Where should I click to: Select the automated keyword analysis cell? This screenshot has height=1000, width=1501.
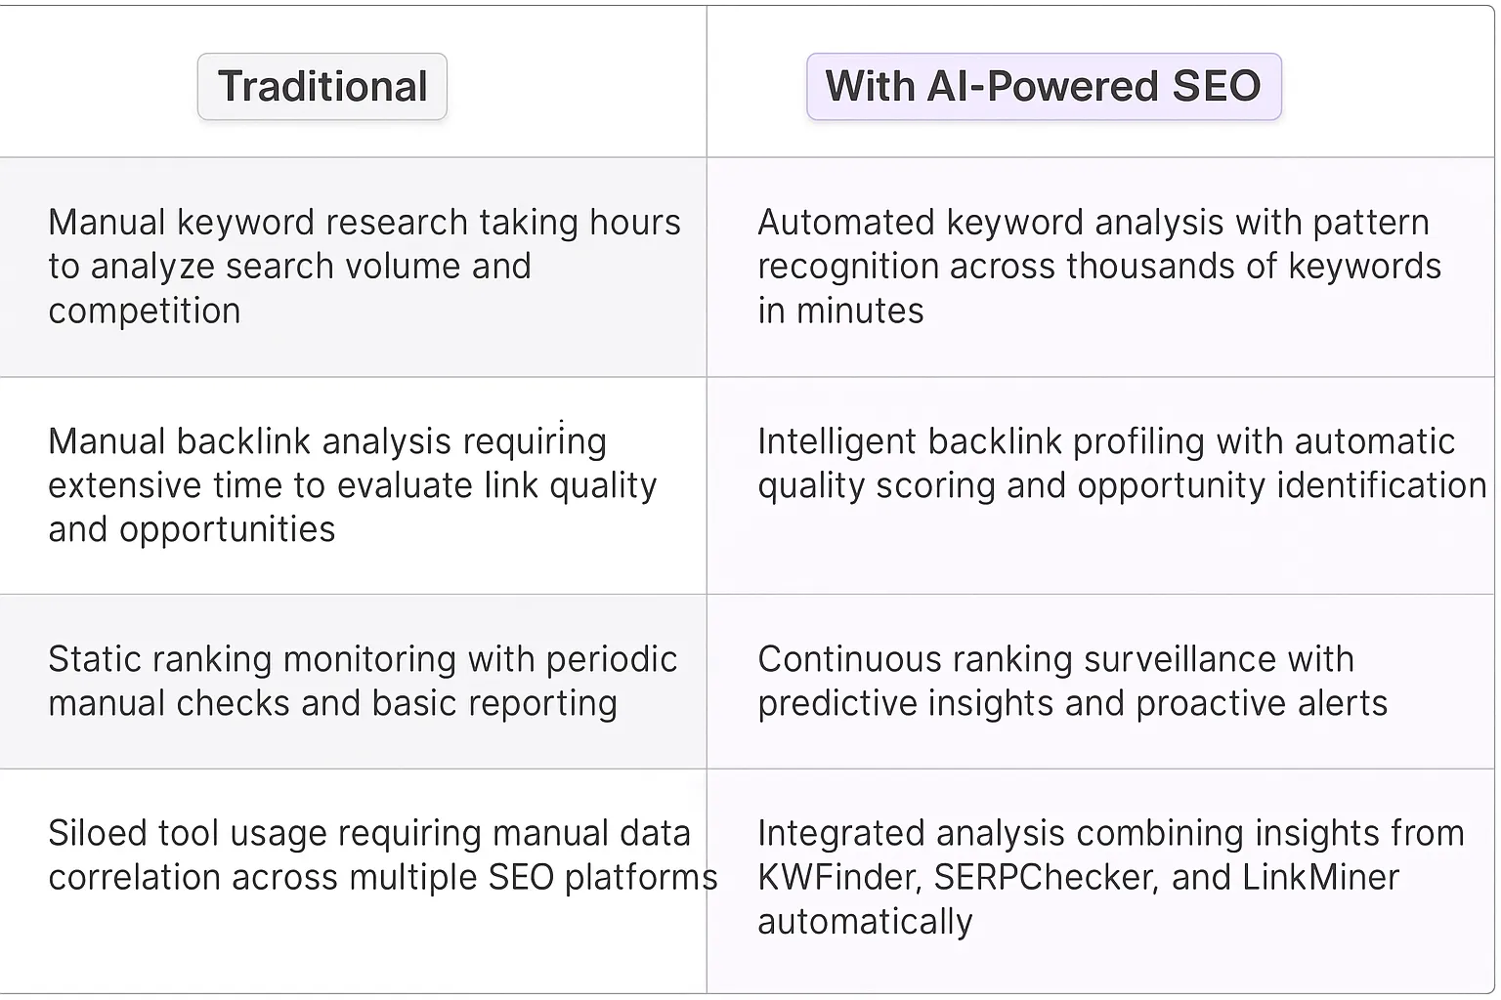(x=1098, y=266)
